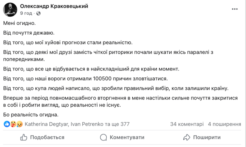The width and height of the screenshot is (246, 147).
Task: Click the sad crying reaction emoji
Action: tap(20, 124)
